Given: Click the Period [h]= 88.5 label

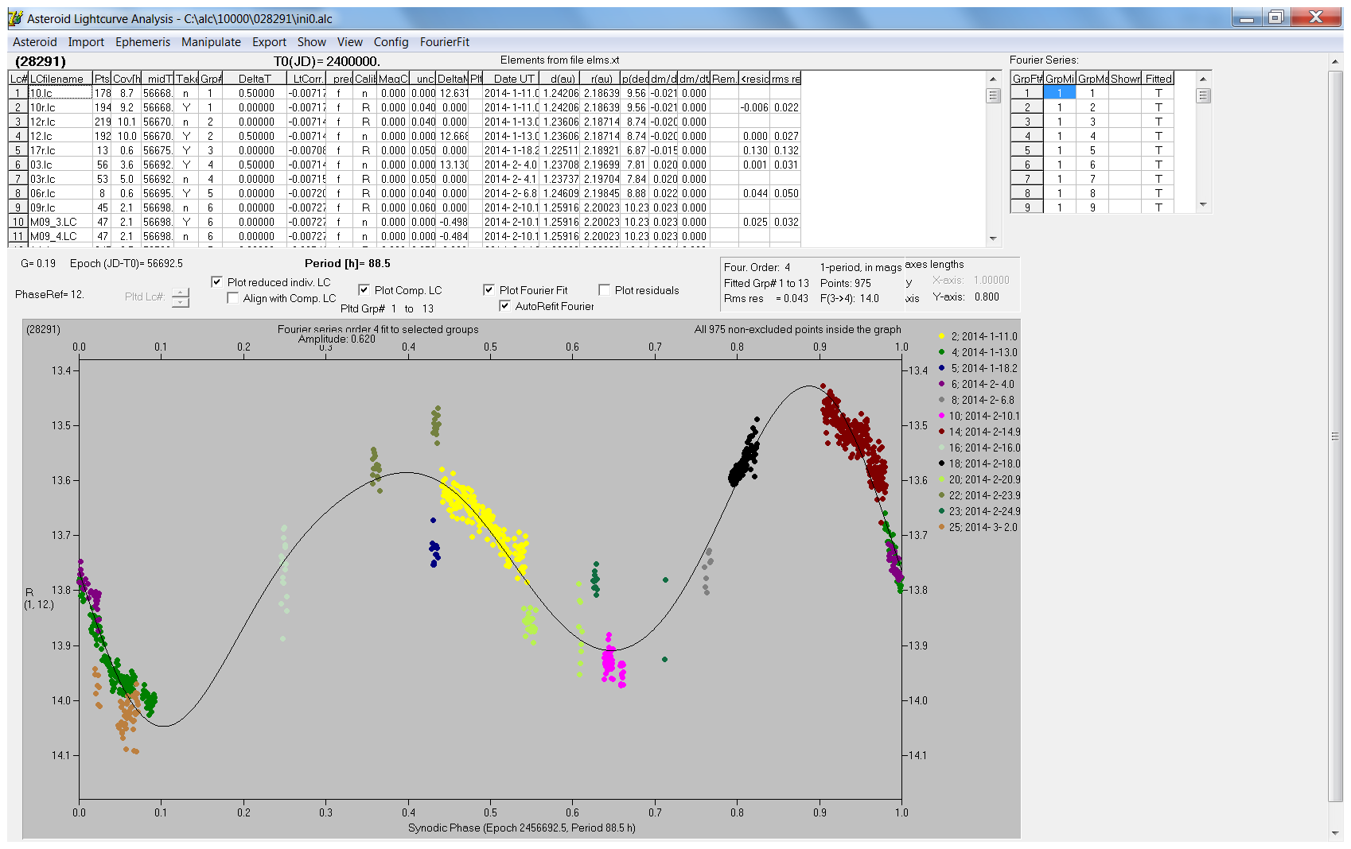Looking at the screenshot, I should (348, 263).
